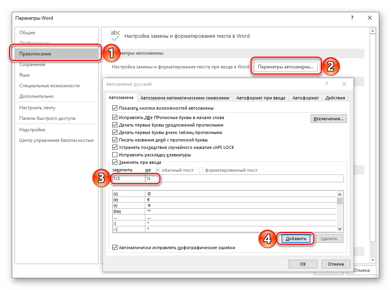Close the Автозамена dialog with X
The image size is (391, 290).
click(x=344, y=84)
